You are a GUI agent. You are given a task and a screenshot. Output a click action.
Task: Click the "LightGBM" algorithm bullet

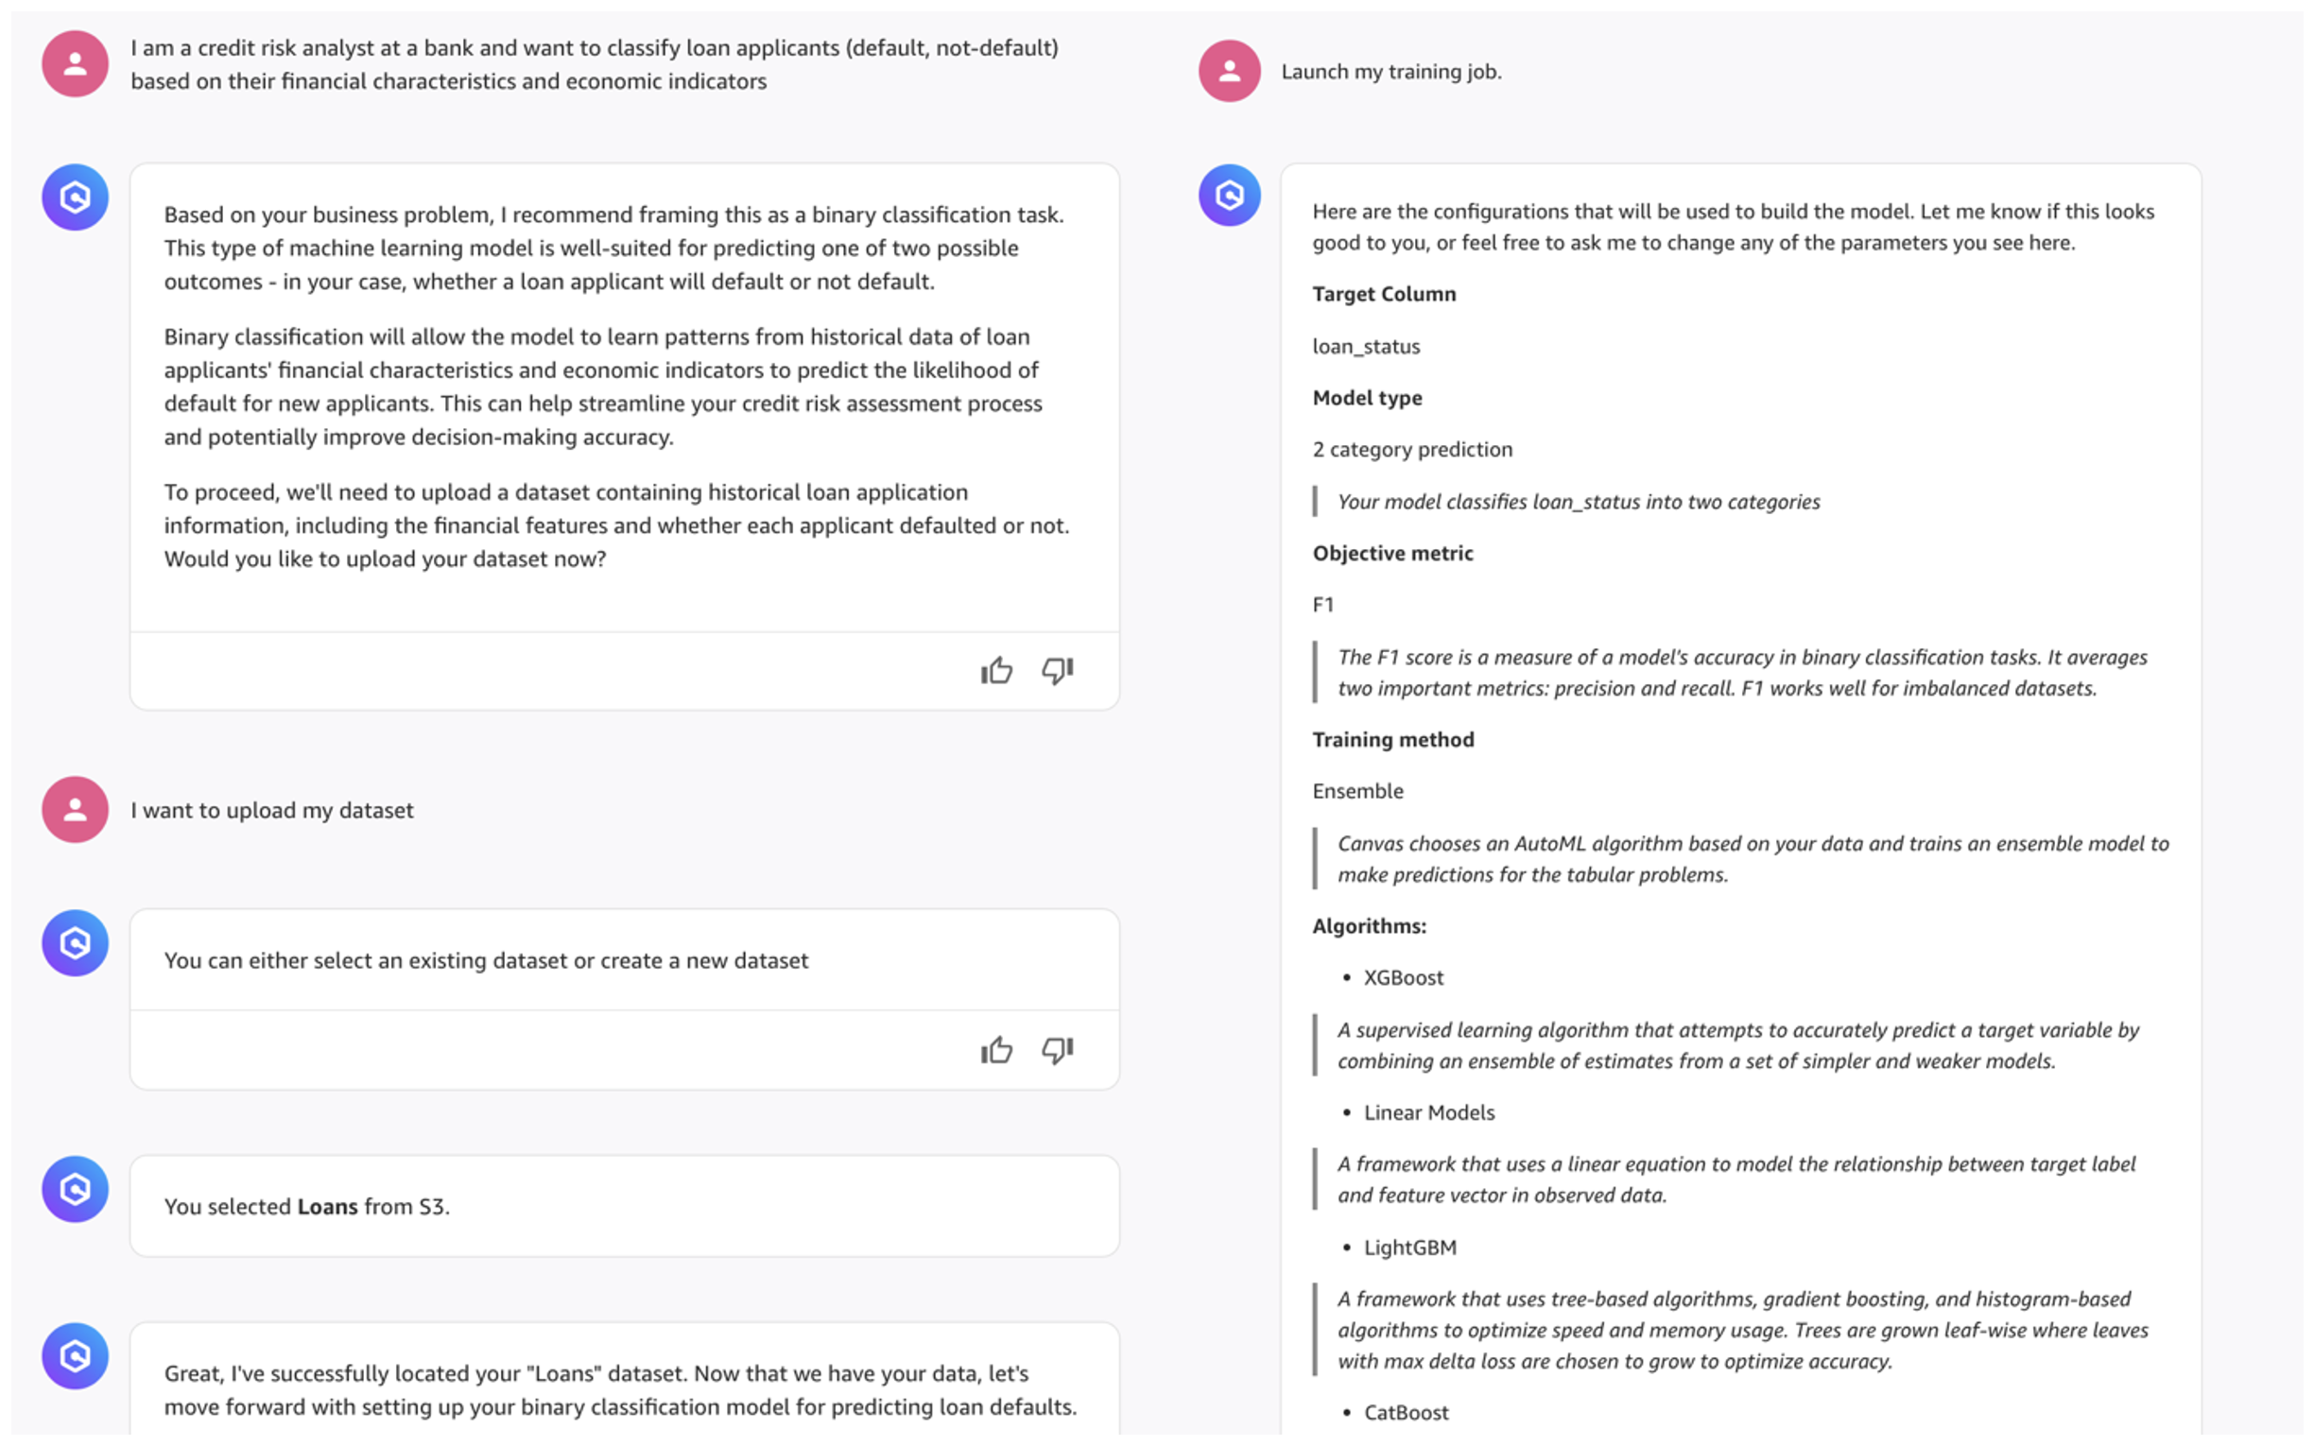click(1409, 1248)
